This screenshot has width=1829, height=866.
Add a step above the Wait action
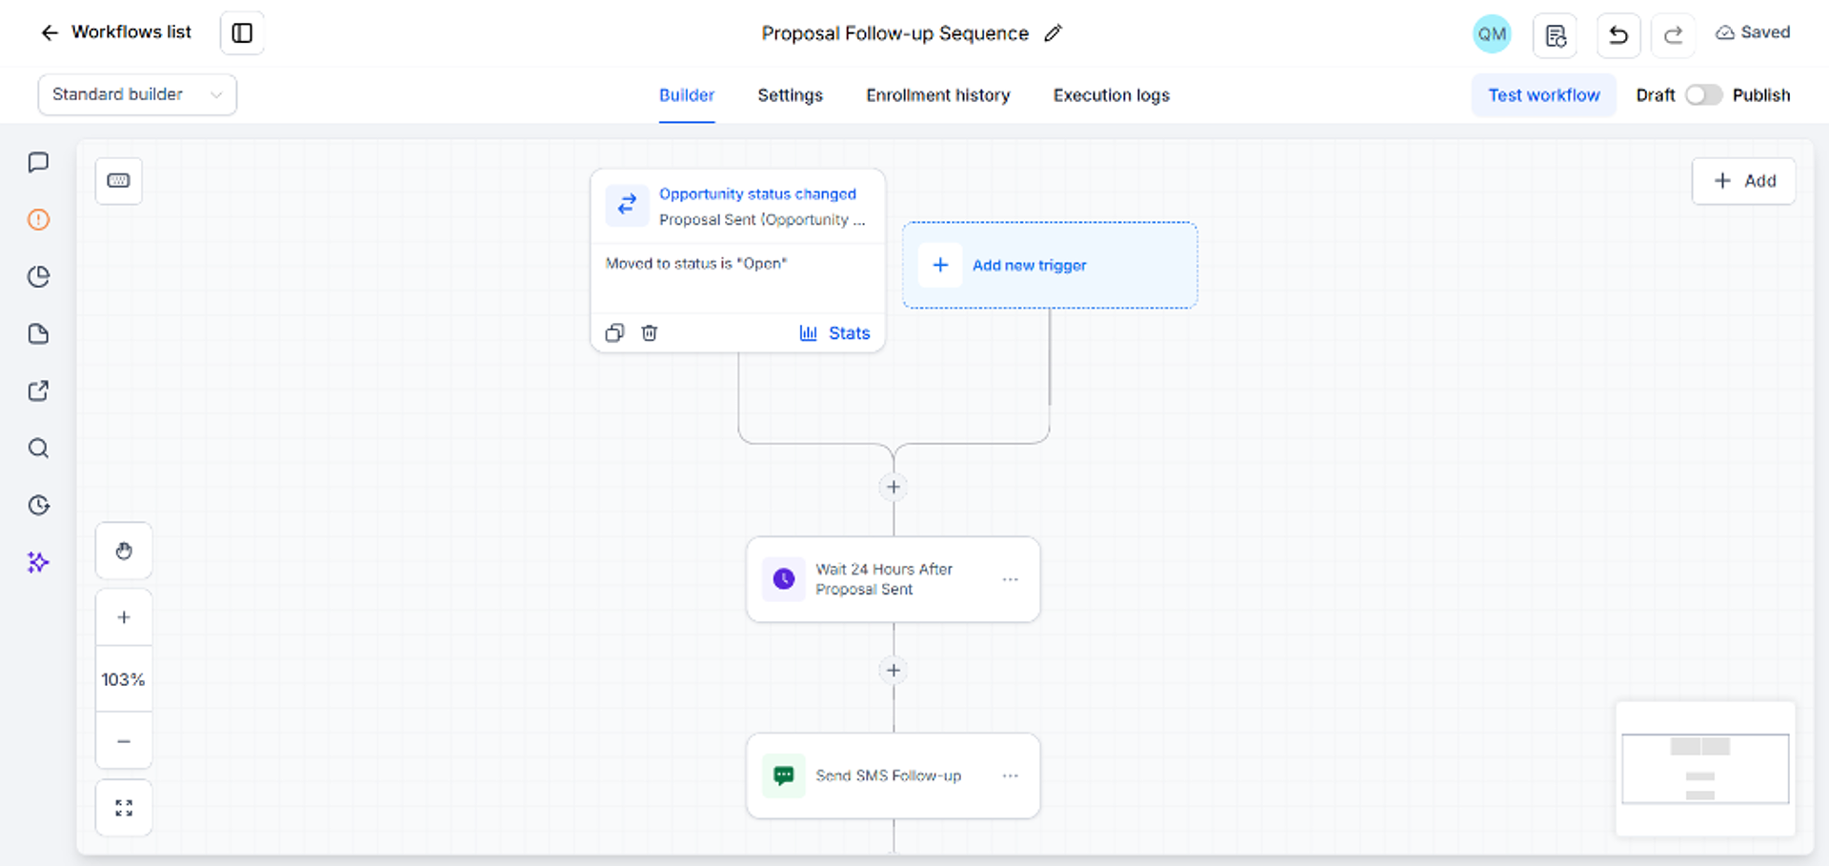point(894,487)
